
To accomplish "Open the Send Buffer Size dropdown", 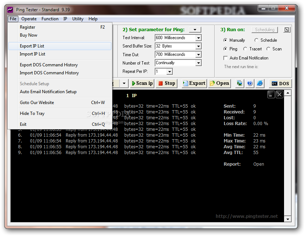I will point(198,46).
